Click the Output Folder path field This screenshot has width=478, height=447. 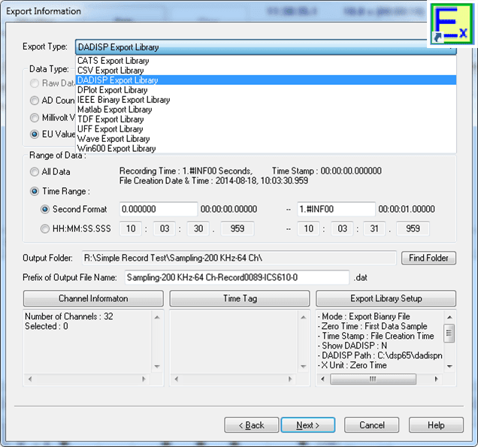click(239, 258)
